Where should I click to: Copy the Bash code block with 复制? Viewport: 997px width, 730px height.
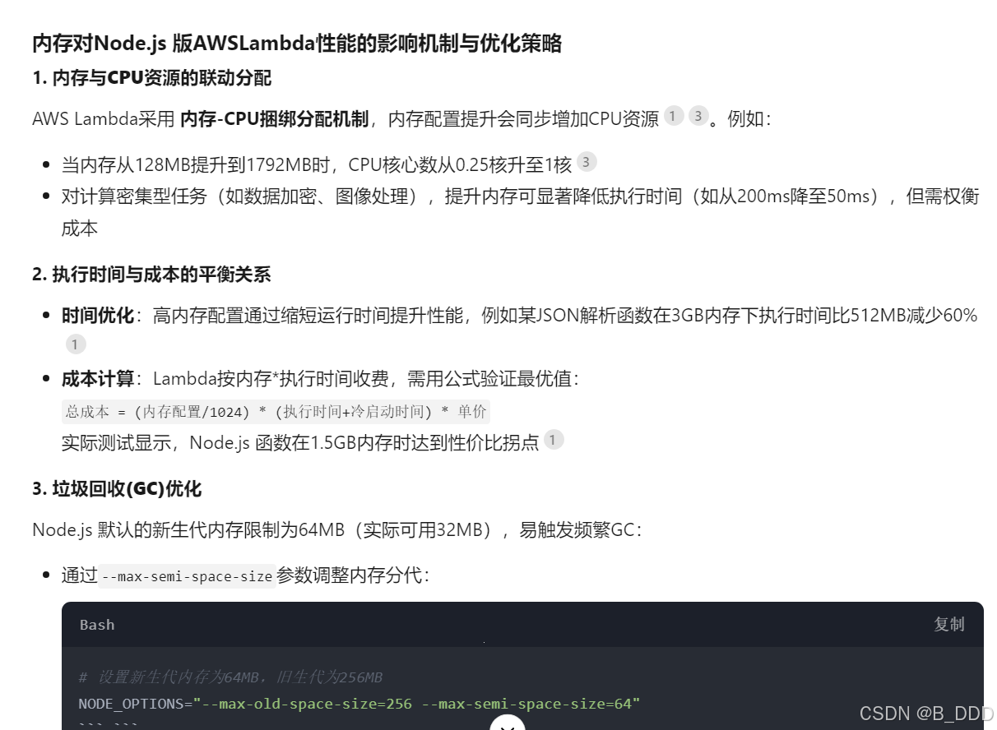(x=948, y=625)
